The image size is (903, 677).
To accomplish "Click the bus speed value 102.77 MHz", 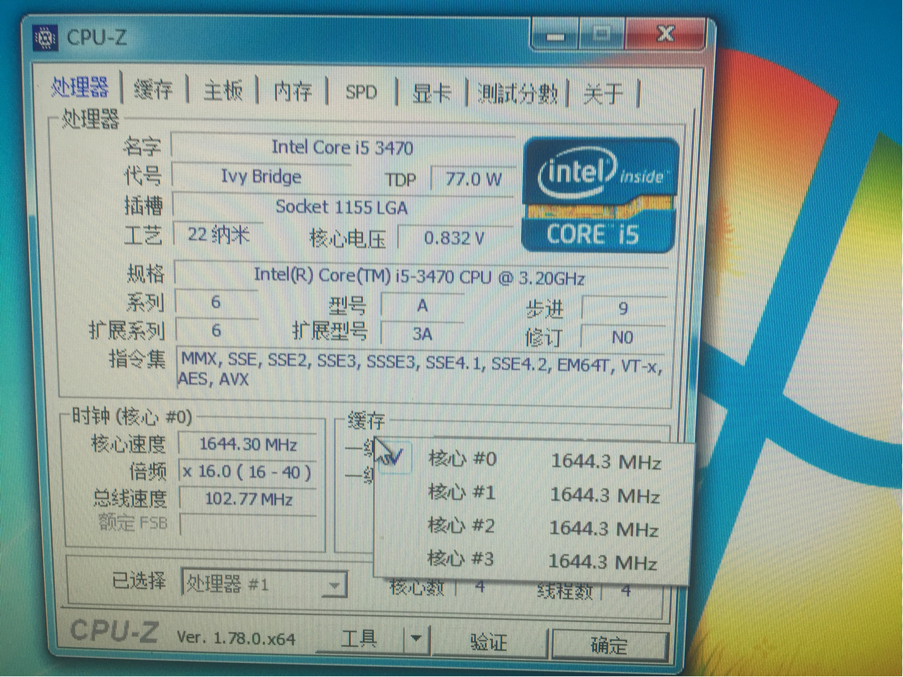I will (x=248, y=499).
